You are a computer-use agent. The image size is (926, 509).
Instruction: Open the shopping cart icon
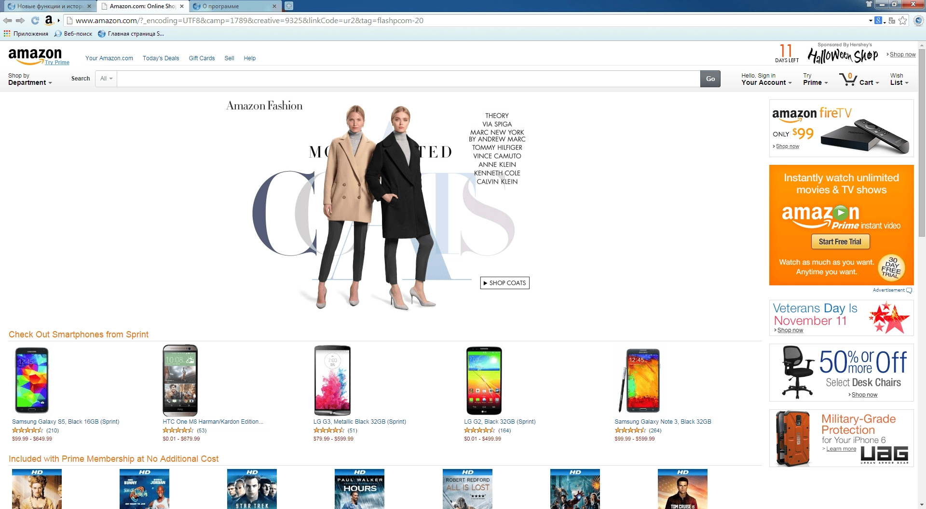(848, 79)
